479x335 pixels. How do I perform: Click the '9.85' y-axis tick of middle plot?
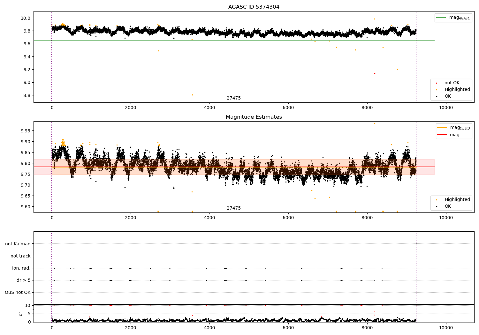(x=26, y=153)
